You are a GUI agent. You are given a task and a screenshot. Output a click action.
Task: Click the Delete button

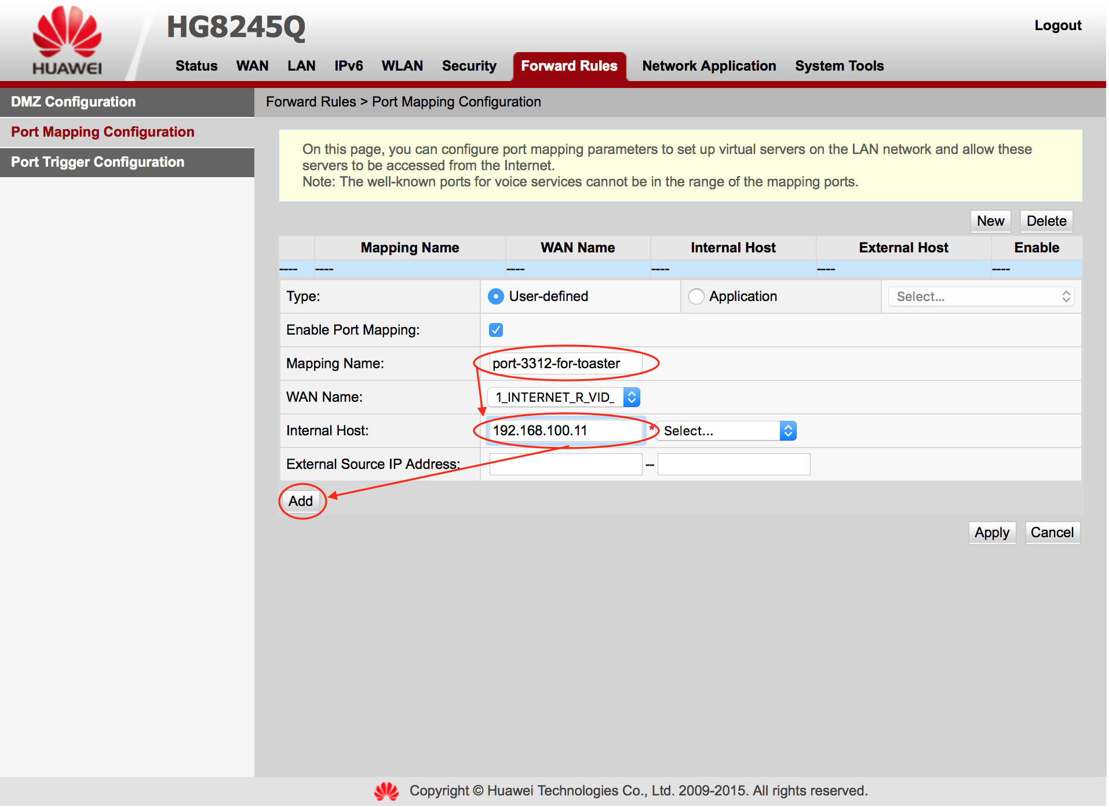(x=1046, y=221)
